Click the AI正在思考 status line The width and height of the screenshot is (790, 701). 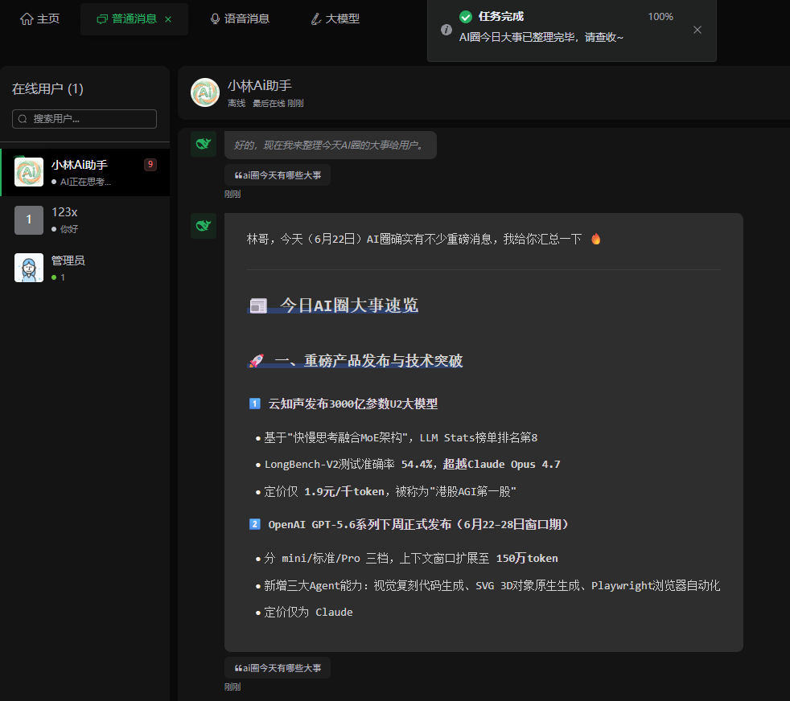point(85,182)
